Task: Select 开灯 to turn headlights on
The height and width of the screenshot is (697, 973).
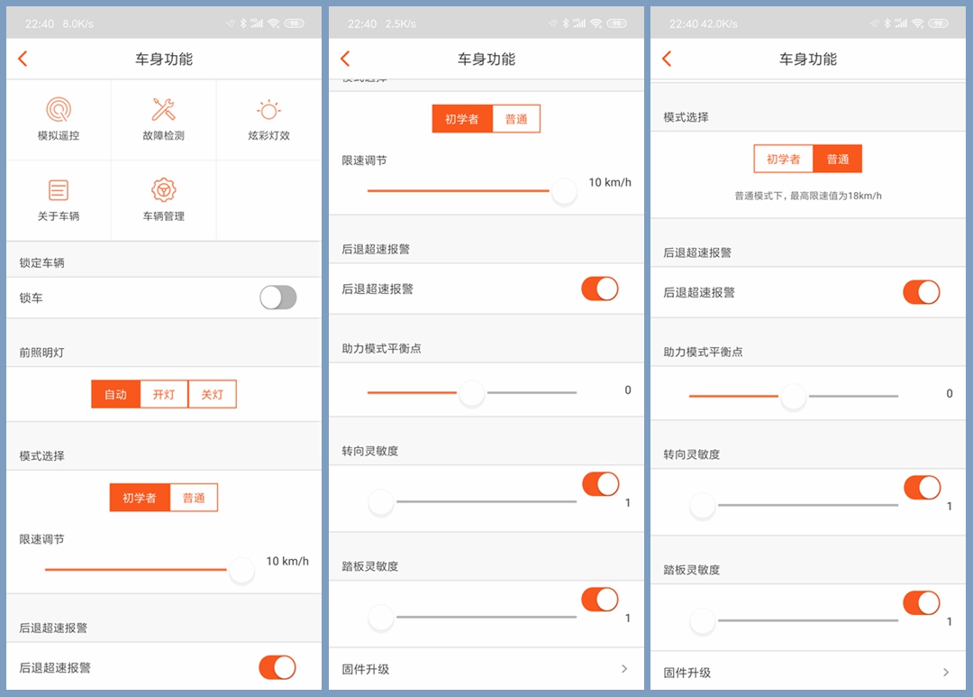Action: tap(164, 394)
